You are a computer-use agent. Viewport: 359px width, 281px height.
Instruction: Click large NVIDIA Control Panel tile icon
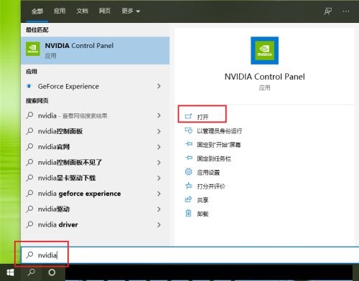[x=264, y=50]
